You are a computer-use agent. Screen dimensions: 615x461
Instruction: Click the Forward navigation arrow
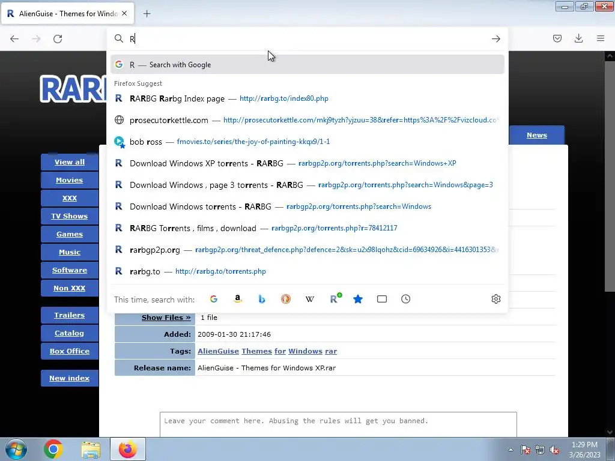click(x=36, y=39)
